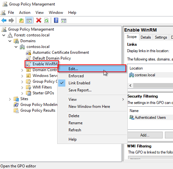Collapse the Forest: contoso.local node
The width and height of the screenshot is (173, 169).
[4, 35]
